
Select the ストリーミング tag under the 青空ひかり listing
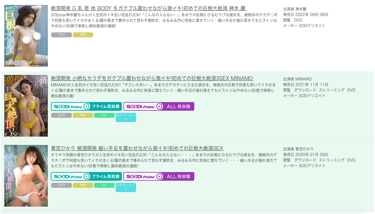pos(126,187)
